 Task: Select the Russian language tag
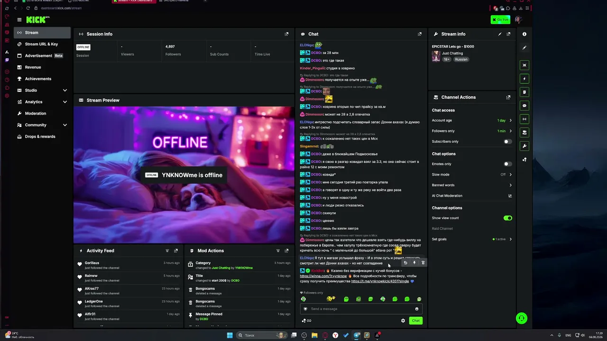pos(461,60)
